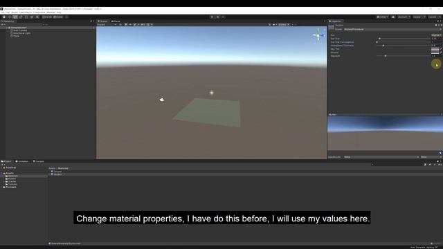This screenshot has height=249, width=443.
Task: Open the Window menu
Action: (51, 12)
